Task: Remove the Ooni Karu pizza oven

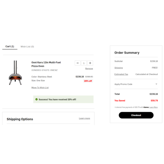Action: pos(89,69)
